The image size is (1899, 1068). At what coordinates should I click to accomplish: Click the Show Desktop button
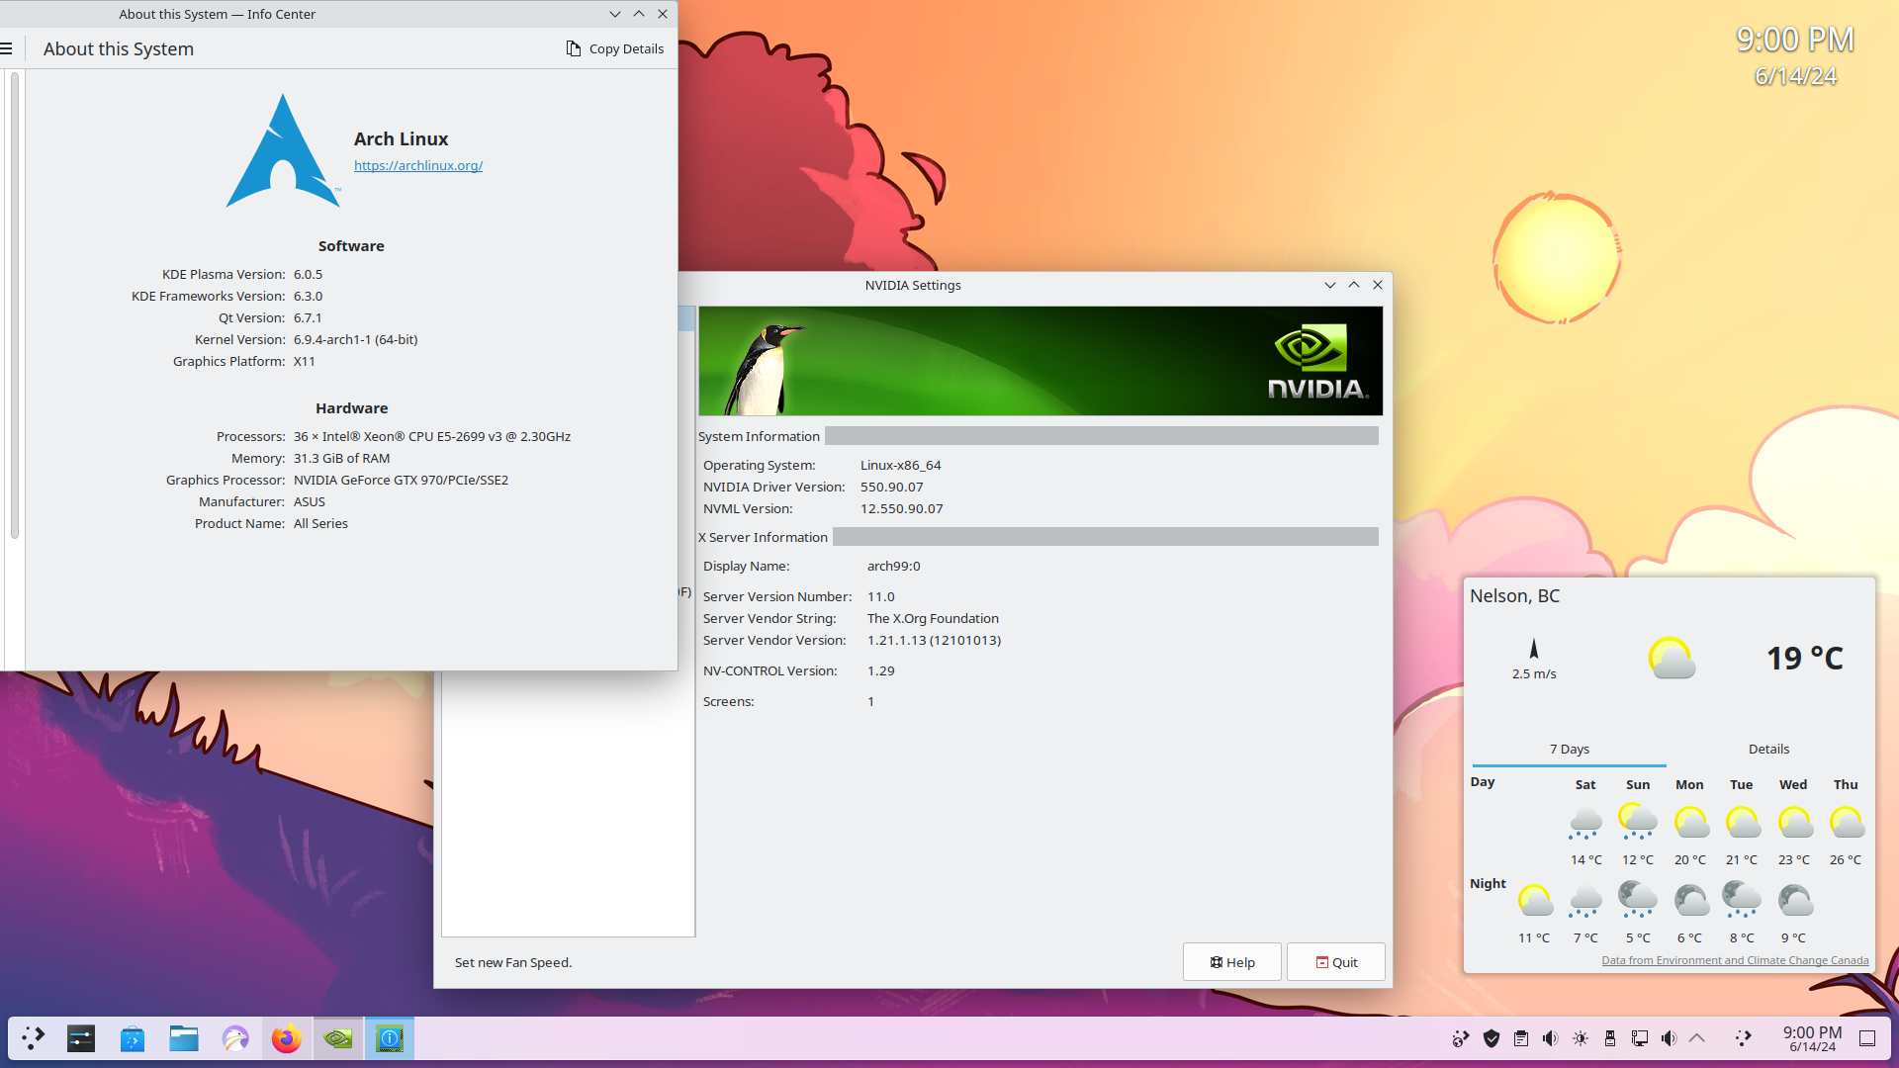tap(1867, 1038)
